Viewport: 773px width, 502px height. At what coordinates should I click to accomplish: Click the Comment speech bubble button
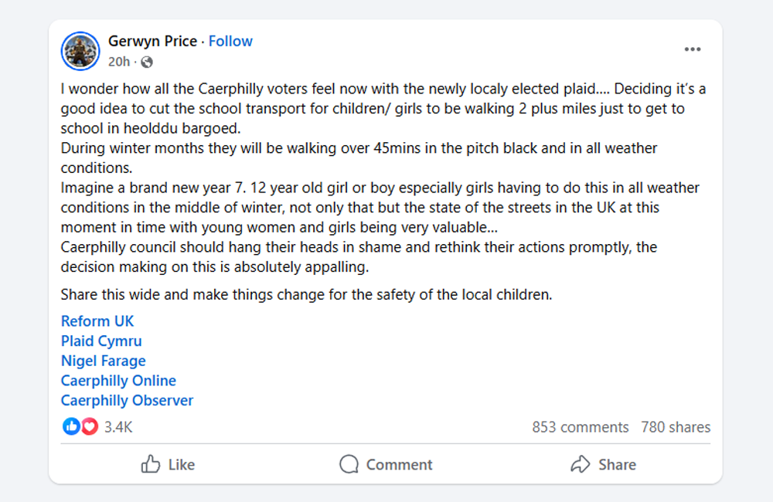(x=386, y=464)
